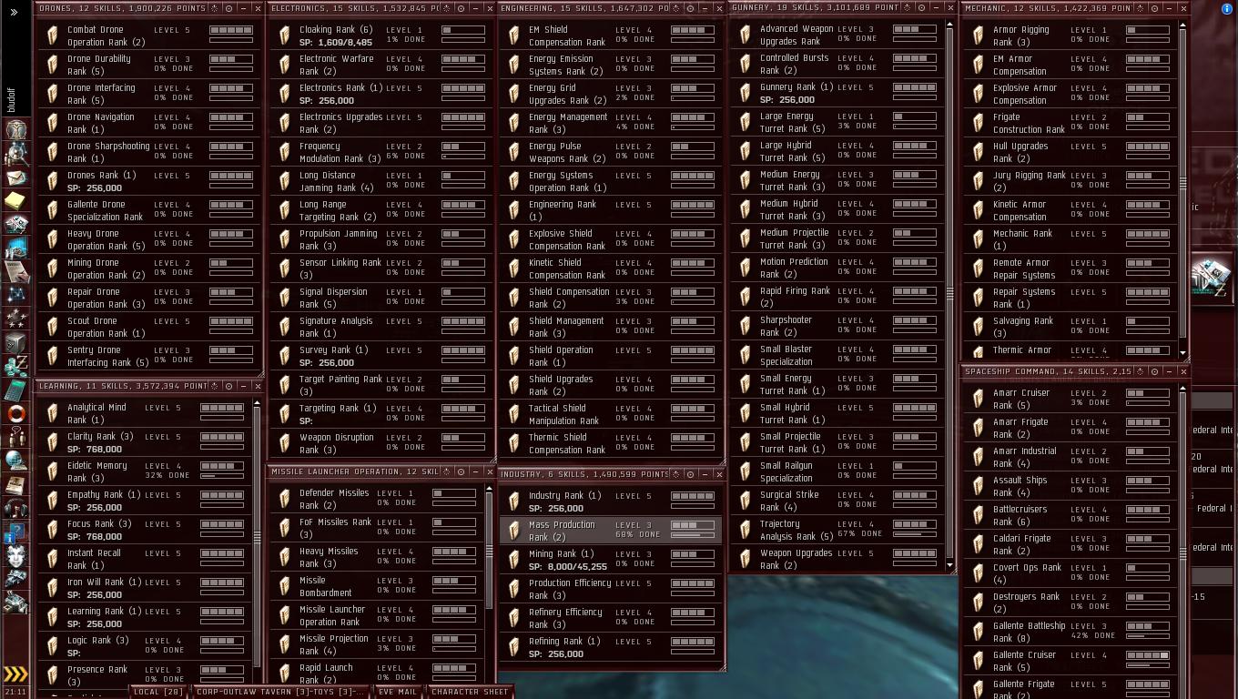Viewport: 1238px width, 699px height.
Task: Toggle the pin circle on Gunnery window
Action: pos(923,7)
